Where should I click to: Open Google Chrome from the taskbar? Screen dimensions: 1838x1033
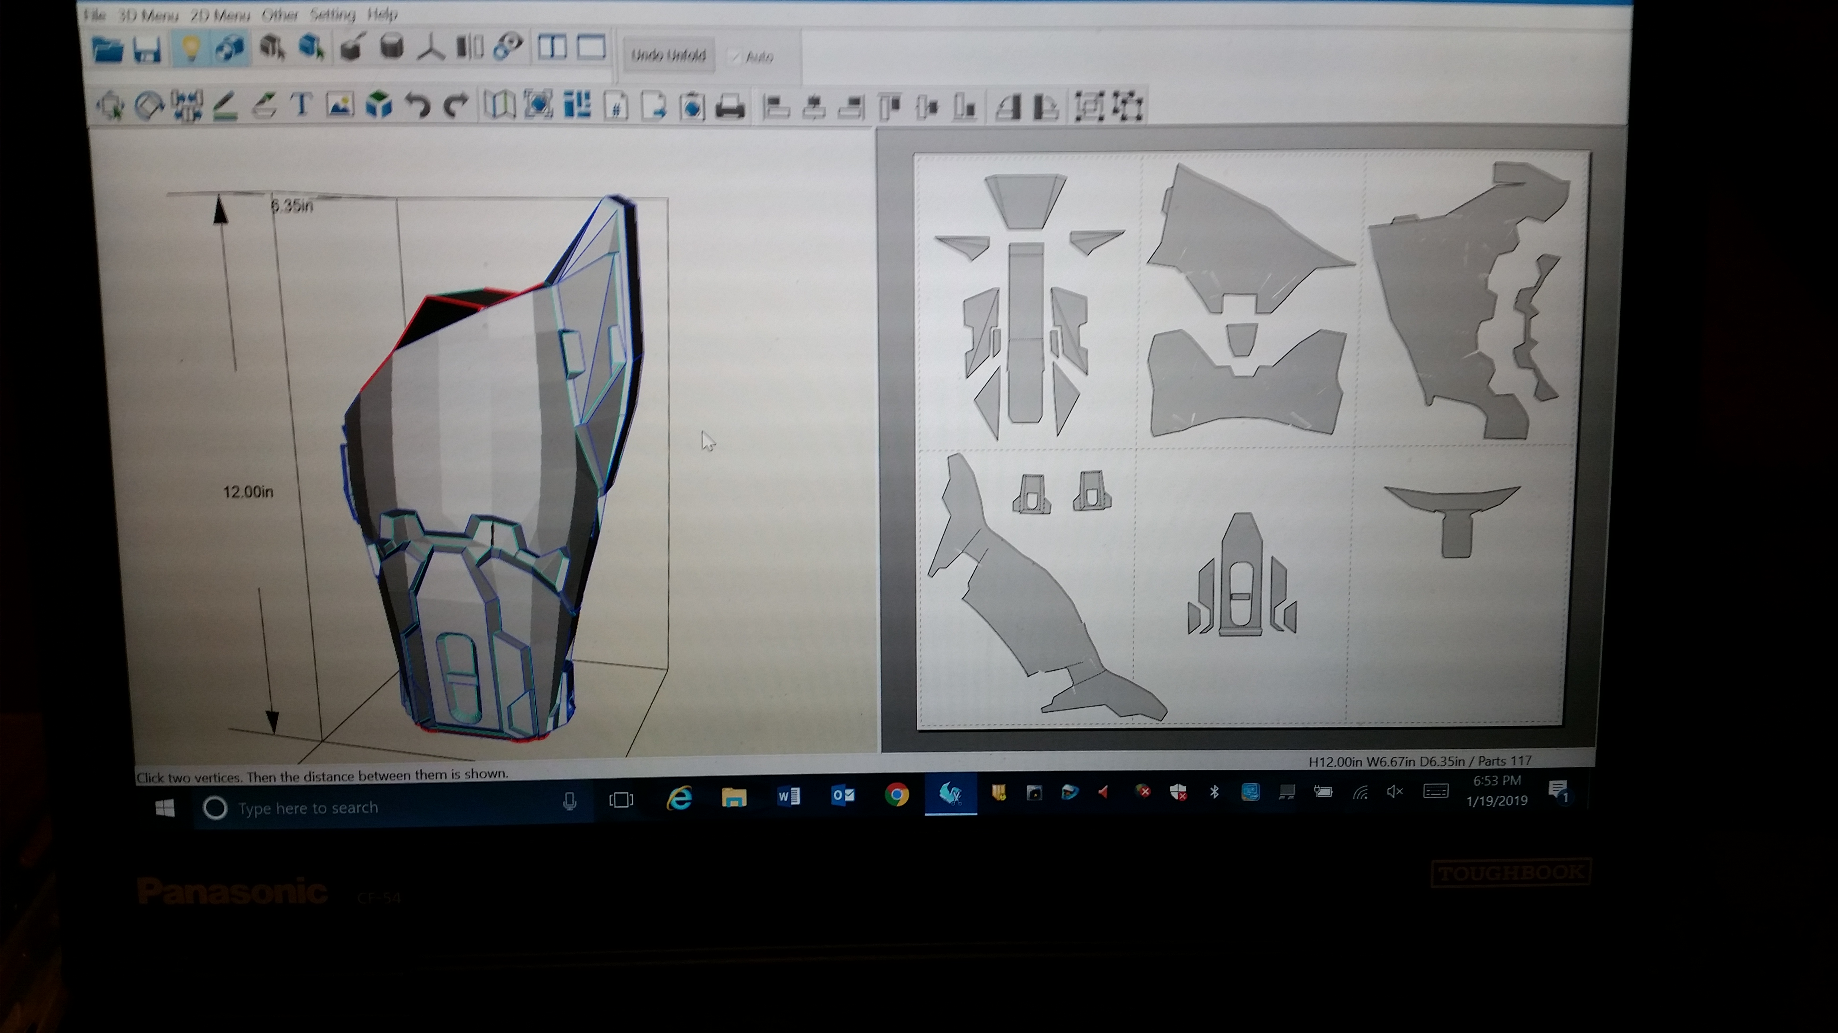point(896,794)
